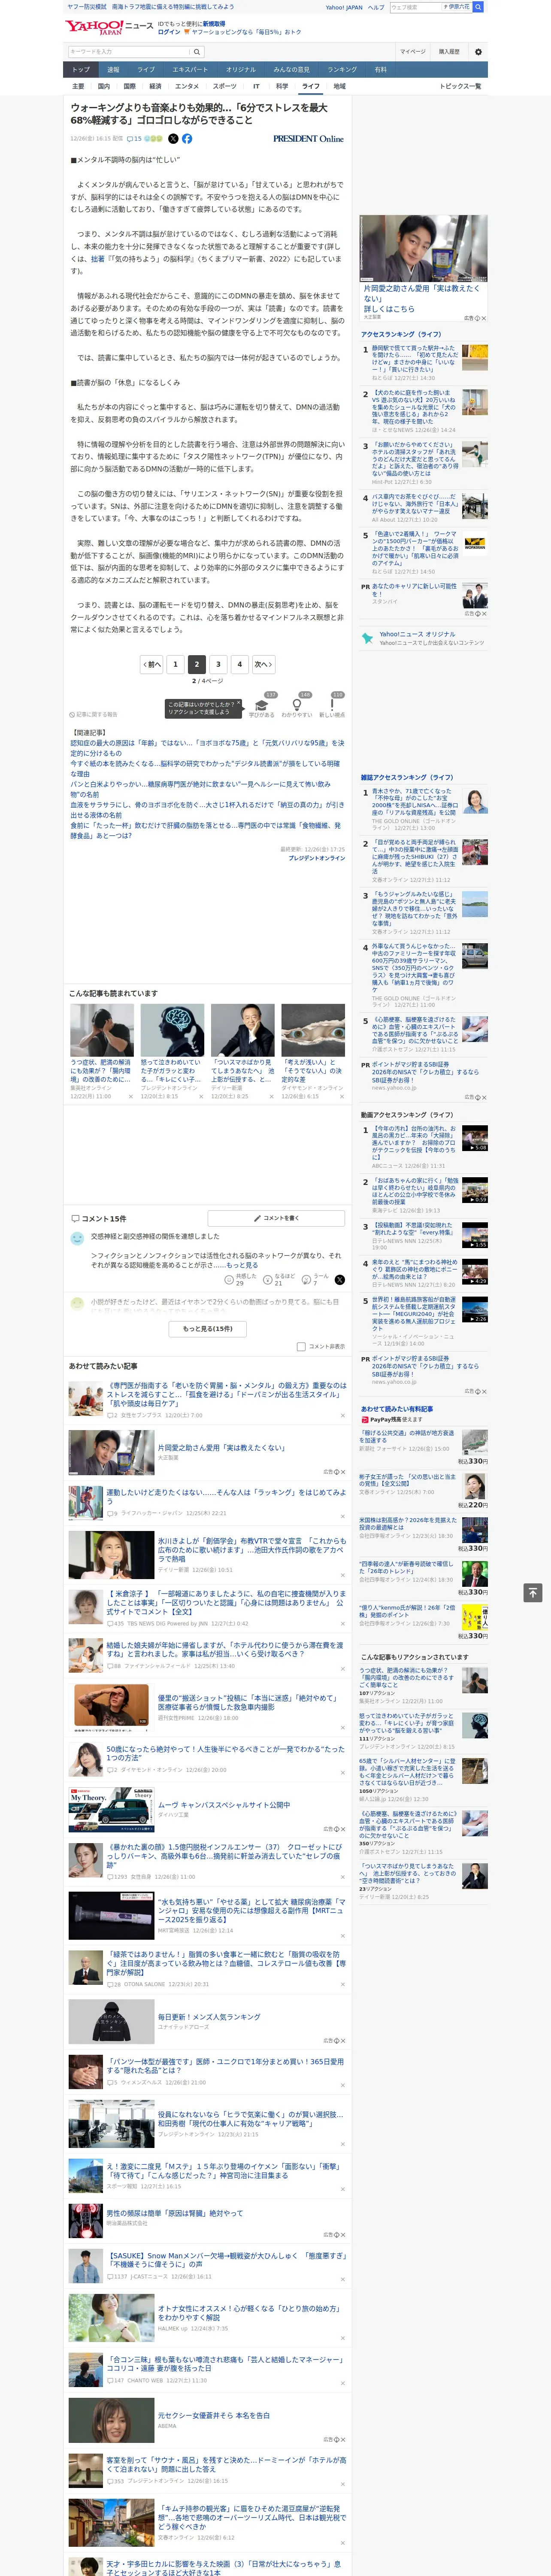Go to next page with 次へ
Viewport: 551px width, 2576px height.
coord(263,664)
